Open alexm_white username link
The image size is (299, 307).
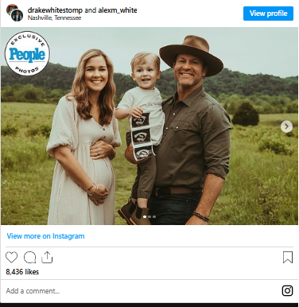pos(118,10)
